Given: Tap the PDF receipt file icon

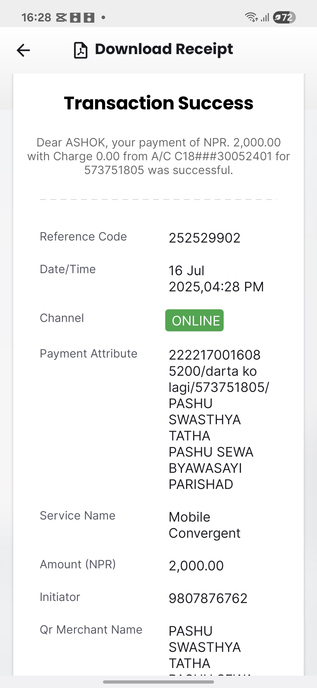Looking at the screenshot, I should tap(80, 50).
